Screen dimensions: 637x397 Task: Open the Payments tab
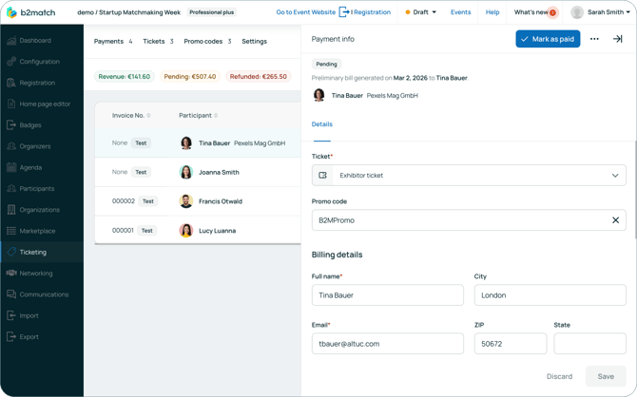point(113,42)
